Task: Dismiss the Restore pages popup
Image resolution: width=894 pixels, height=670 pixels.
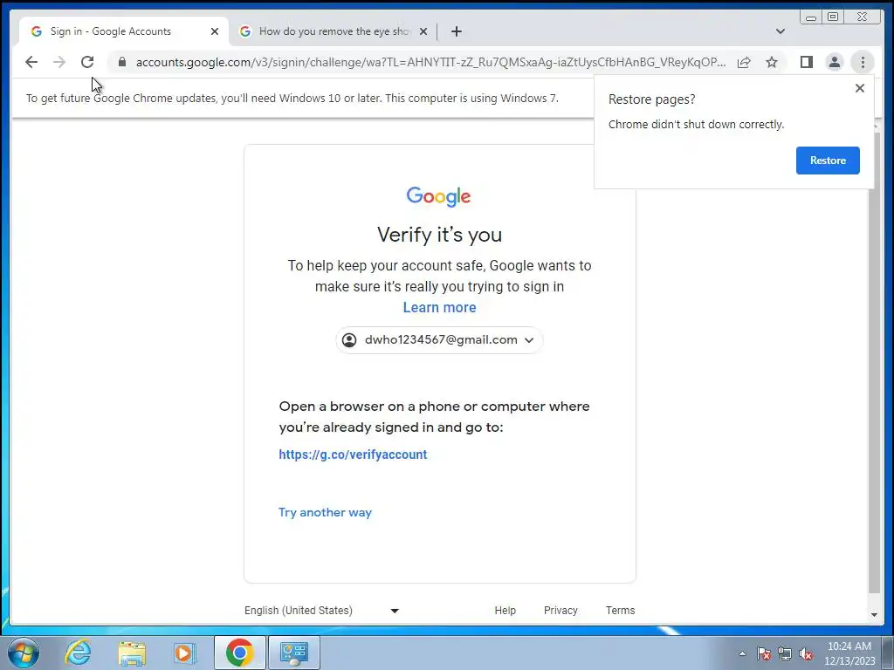Action: tap(860, 88)
